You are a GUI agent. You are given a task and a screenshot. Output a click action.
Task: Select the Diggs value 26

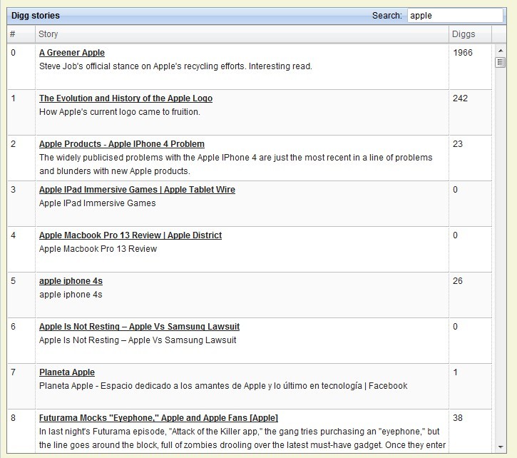458,281
